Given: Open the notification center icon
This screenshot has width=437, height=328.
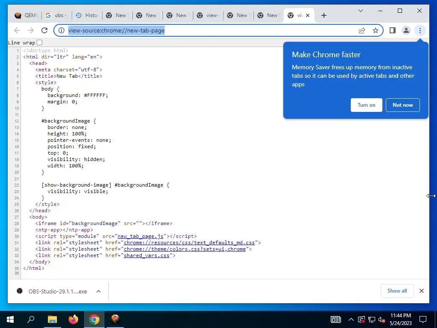Looking at the screenshot, I should pos(422,319).
